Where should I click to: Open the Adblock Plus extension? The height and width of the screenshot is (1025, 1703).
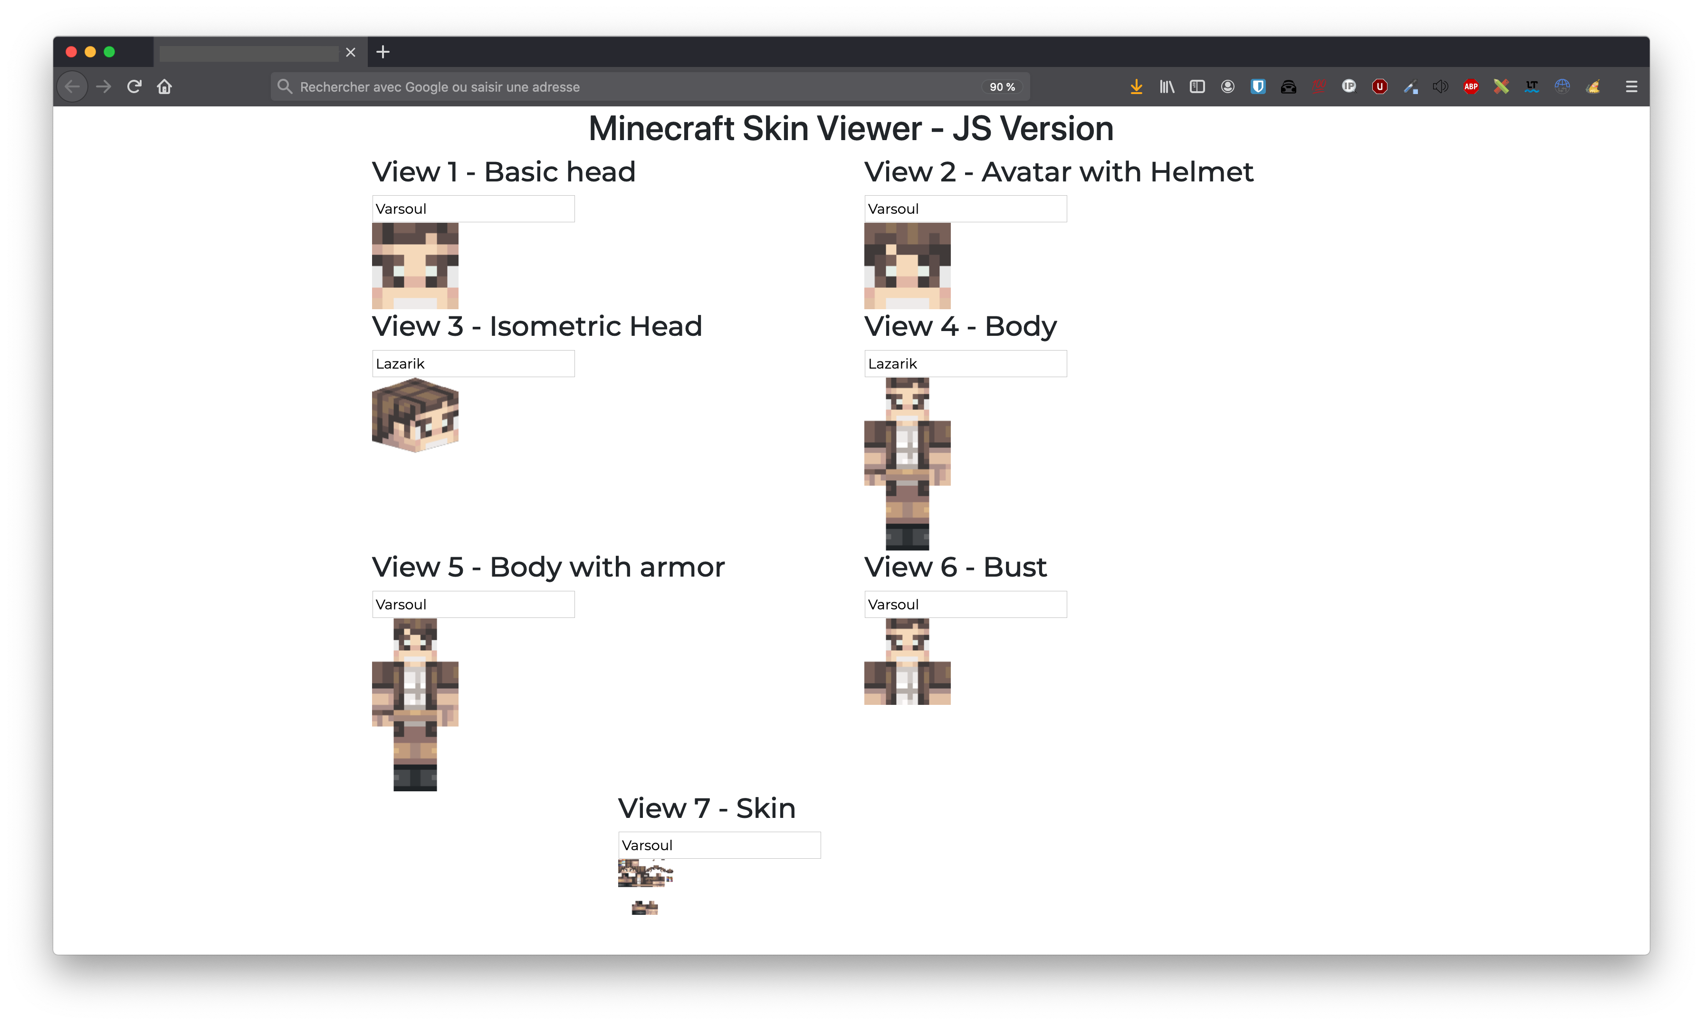[x=1471, y=86]
